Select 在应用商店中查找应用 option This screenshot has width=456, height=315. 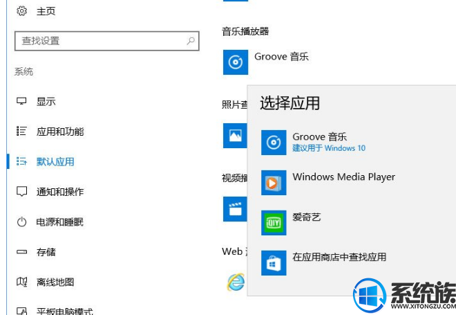(339, 257)
